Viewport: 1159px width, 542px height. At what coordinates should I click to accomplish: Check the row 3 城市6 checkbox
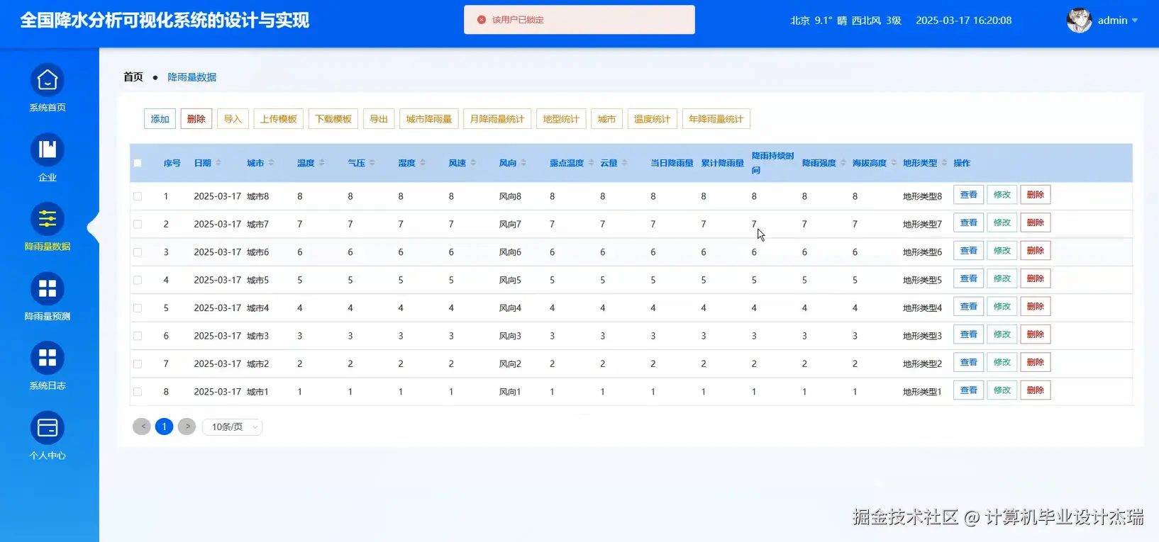(138, 252)
